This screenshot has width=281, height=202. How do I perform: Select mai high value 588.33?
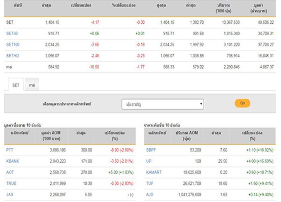click(x=169, y=67)
